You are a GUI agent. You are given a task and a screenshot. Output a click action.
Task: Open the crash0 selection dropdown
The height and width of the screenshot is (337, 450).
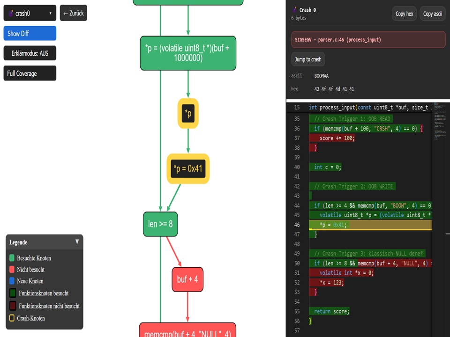point(30,13)
